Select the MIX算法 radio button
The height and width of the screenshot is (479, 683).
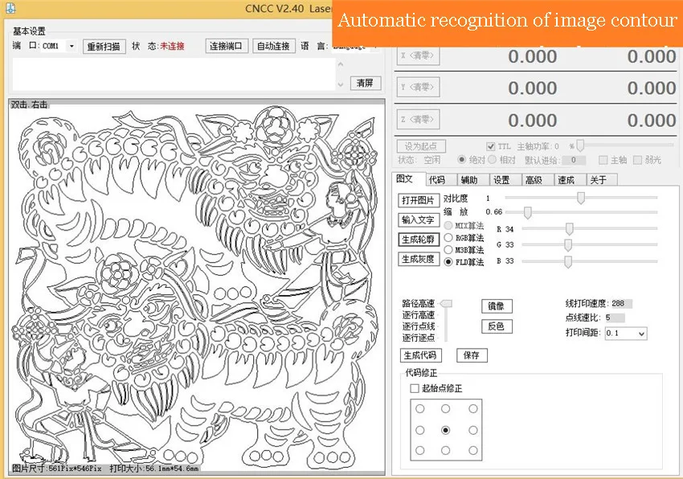[x=448, y=225]
